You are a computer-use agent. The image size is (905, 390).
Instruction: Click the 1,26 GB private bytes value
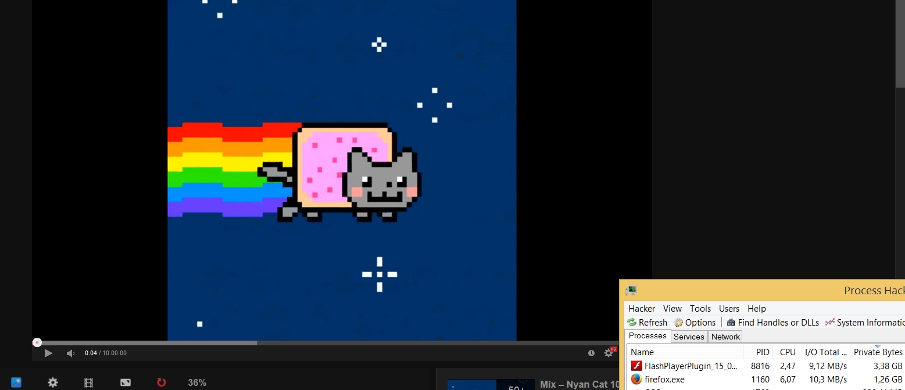(888, 379)
